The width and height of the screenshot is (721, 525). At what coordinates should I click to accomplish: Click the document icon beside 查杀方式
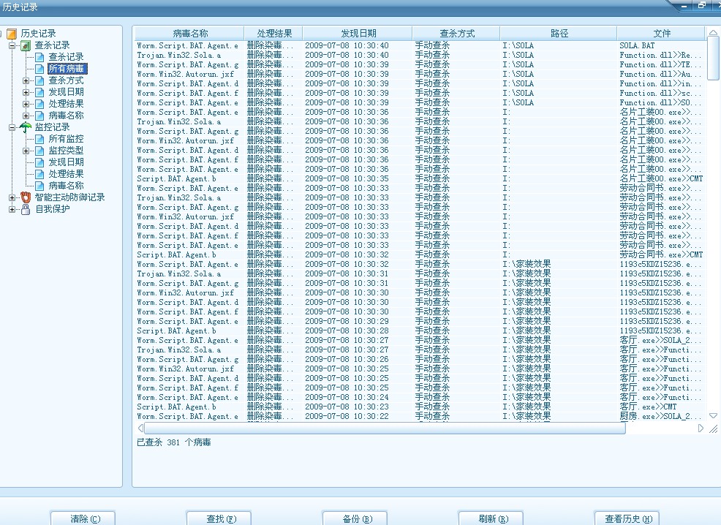(40, 80)
